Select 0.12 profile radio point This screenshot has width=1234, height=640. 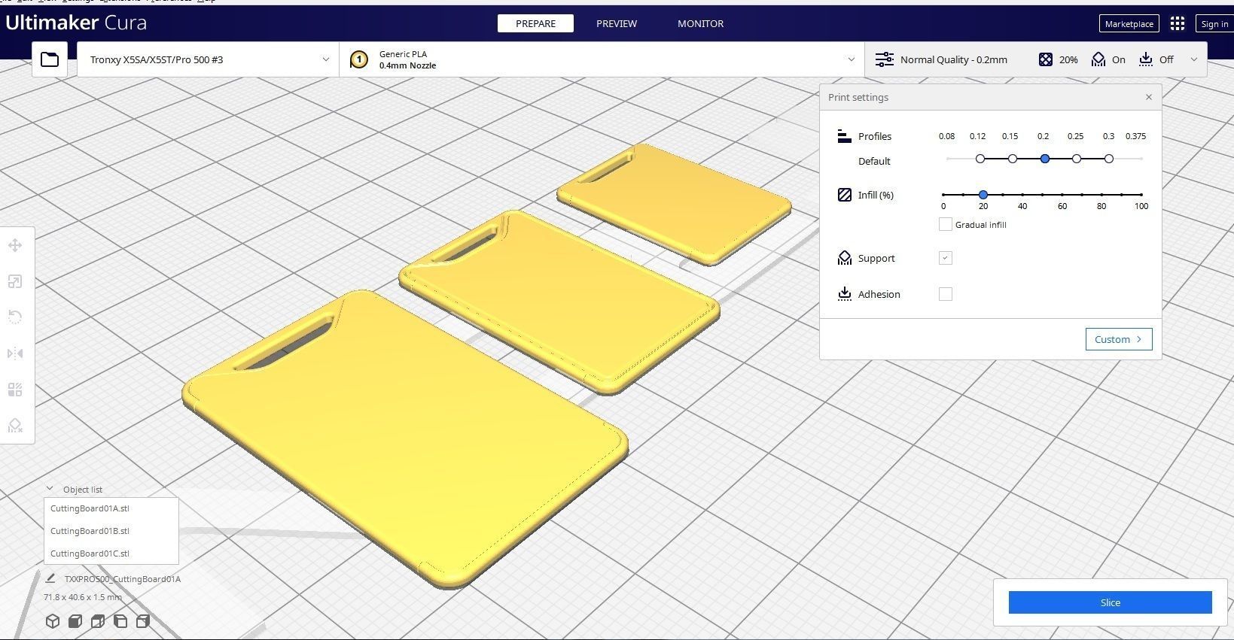pos(980,159)
